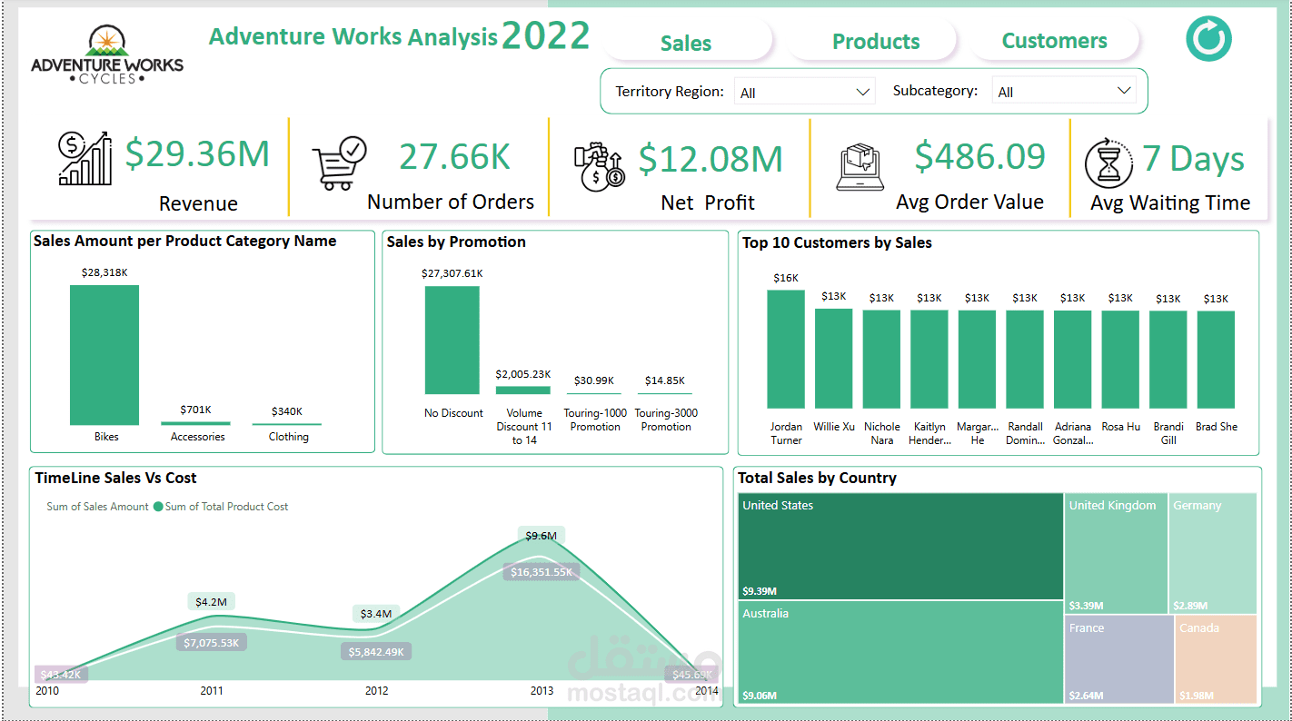Select Randall Domin... customer bar
The image size is (1292, 721).
coord(1025,360)
